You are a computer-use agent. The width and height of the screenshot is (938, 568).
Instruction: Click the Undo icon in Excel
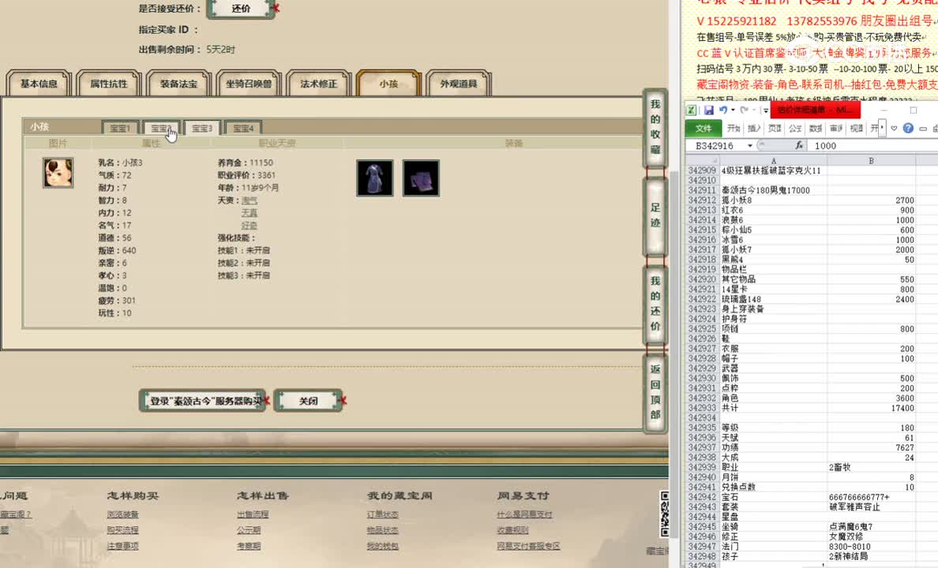pyautogui.click(x=722, y=110)
